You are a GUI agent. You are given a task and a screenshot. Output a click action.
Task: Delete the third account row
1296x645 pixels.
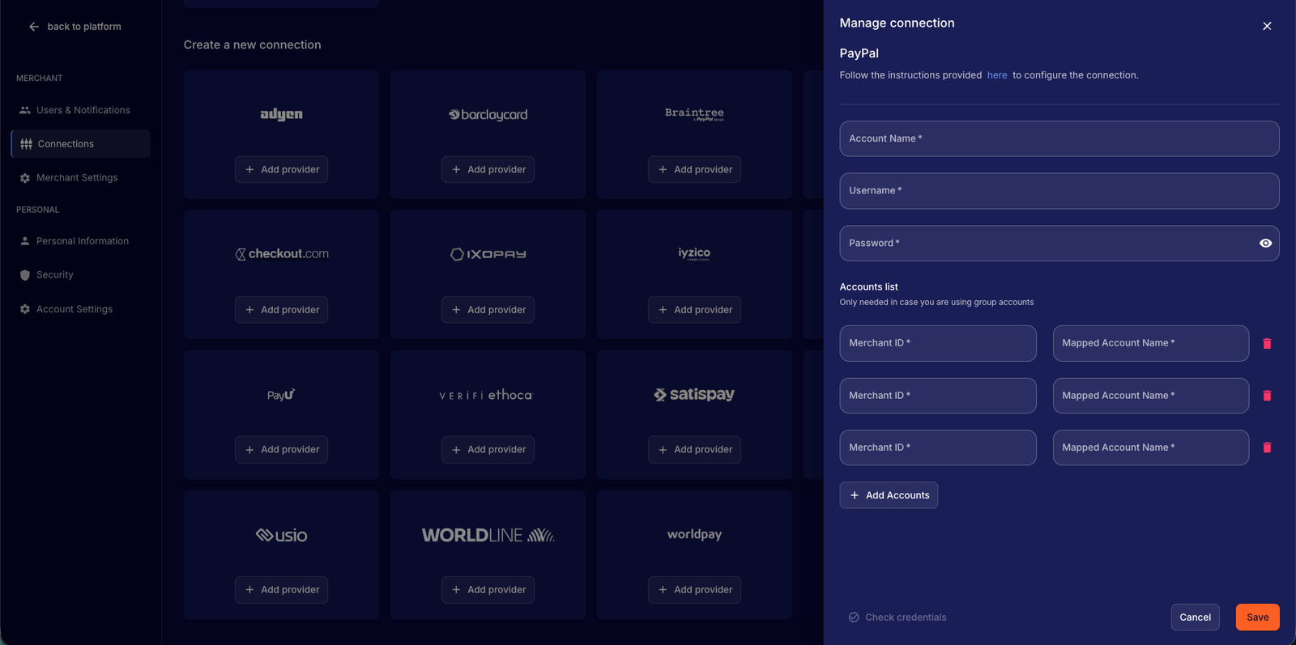tap(1267, 448)
